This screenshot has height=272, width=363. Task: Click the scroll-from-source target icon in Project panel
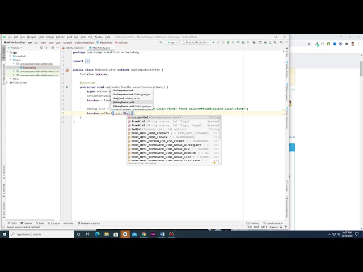tap(41, 48)
